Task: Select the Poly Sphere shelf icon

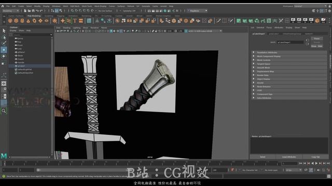Action: click(10, 21)
